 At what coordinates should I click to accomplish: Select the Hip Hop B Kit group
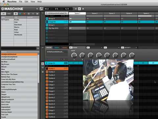(57, 28)
